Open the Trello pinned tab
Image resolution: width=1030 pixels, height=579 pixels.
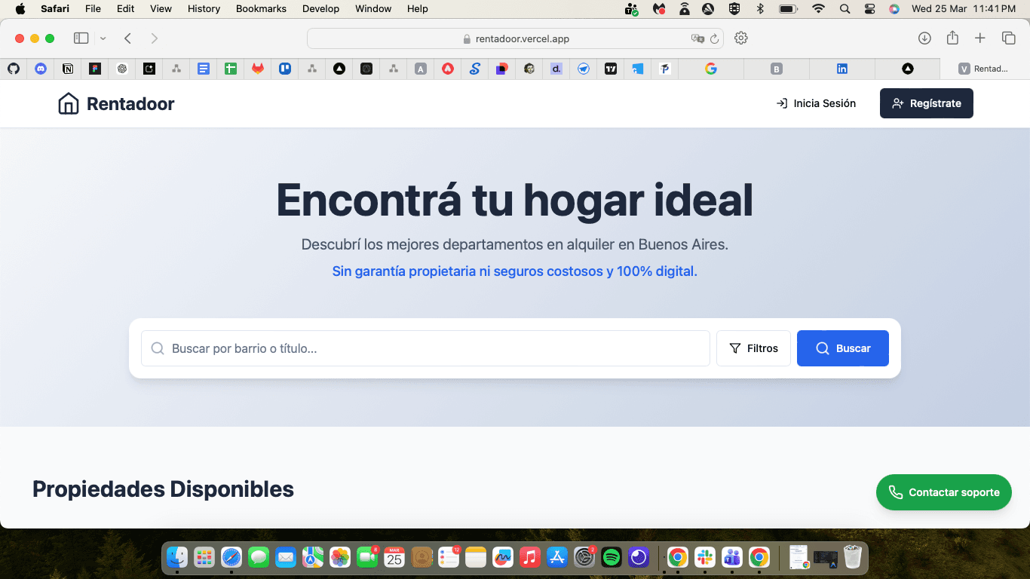click(285, 69)
